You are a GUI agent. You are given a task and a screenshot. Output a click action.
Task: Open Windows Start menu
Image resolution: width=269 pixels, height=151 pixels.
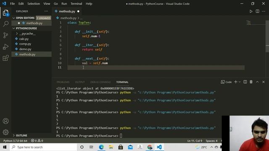5,147
